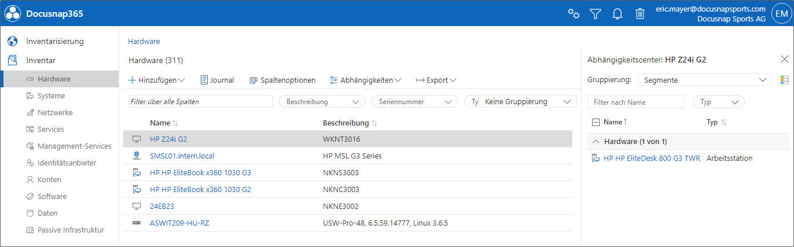Screen dimensions: 794x247
Task: Sort the Beschreibung column
Action: 374,123
